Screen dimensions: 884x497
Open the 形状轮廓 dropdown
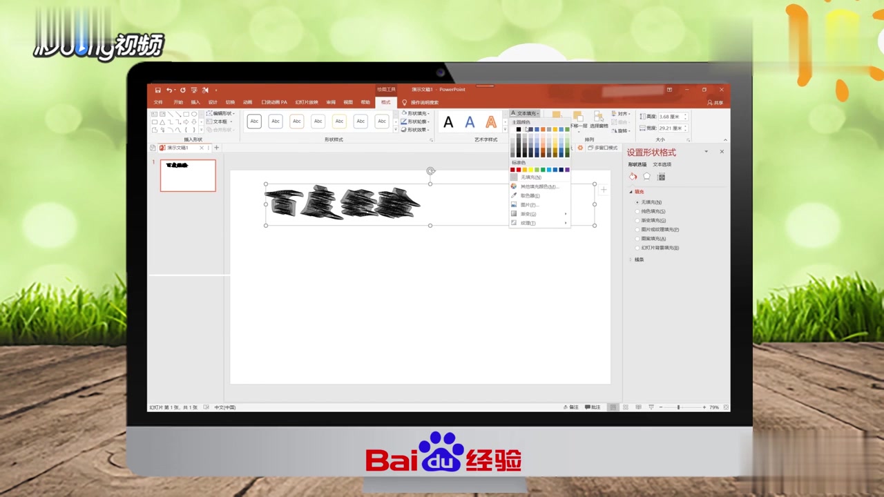(415, 121)
